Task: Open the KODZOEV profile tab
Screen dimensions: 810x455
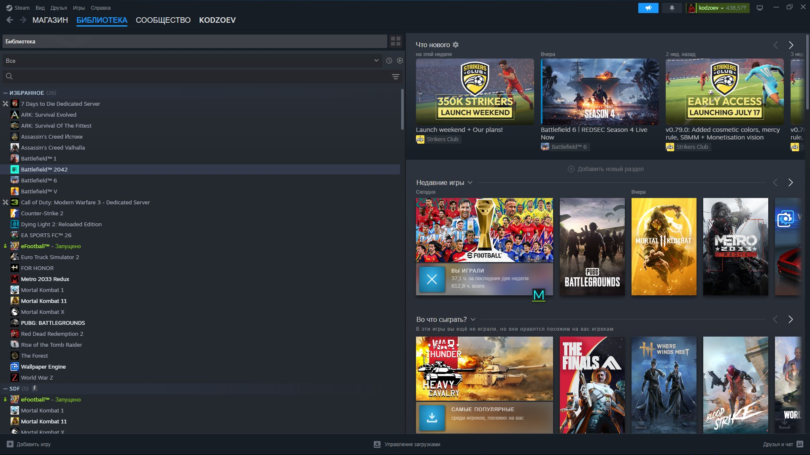Action: (217, 20)
